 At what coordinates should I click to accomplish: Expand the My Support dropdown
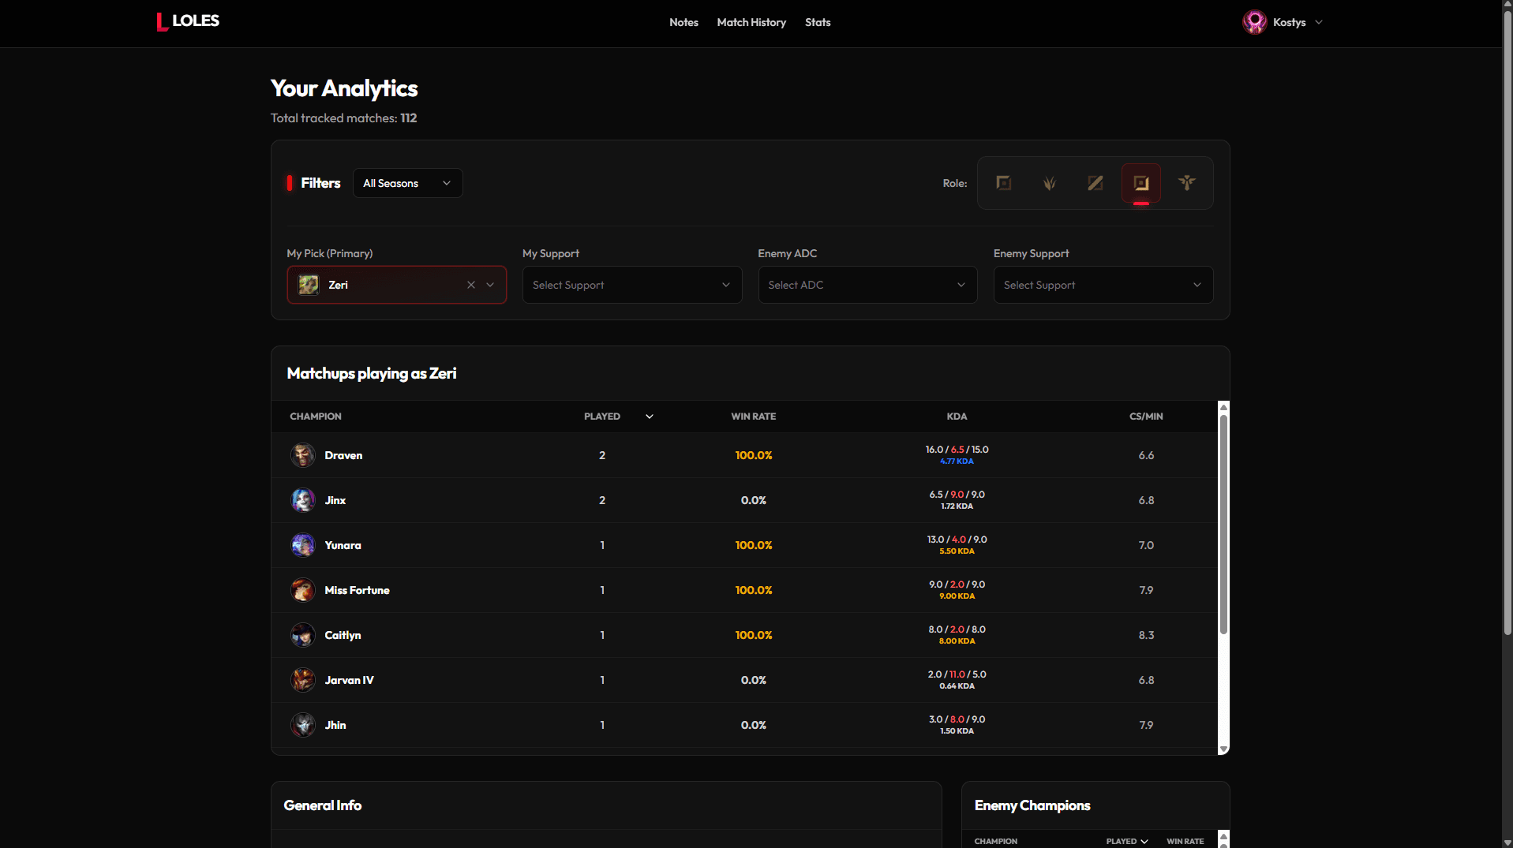pyautogui.click(x=632, y=285)
